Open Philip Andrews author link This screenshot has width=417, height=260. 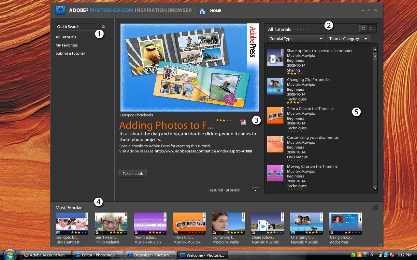[x=107, y=242]
